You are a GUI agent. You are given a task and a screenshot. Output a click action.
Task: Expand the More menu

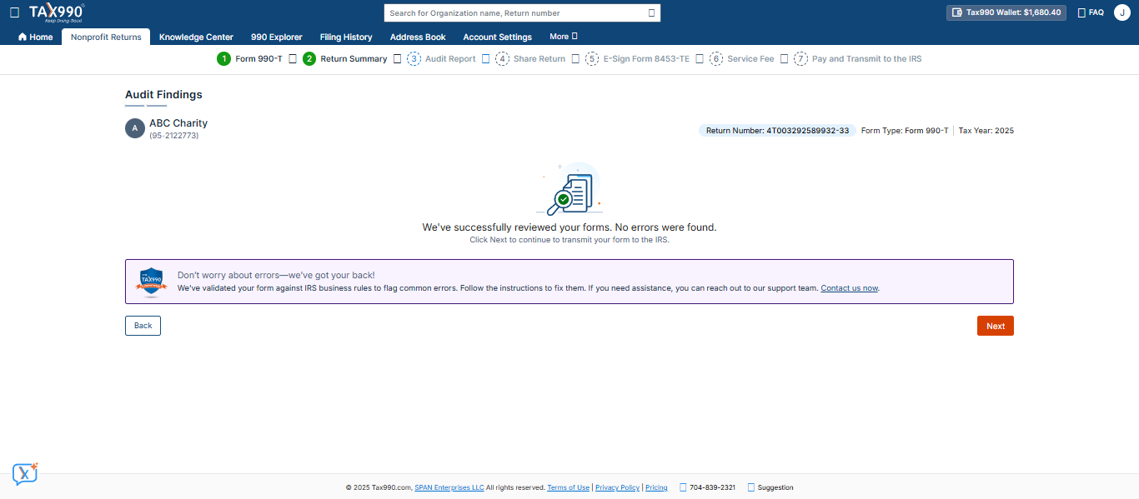pyautogui.click(x=563, y=37)
